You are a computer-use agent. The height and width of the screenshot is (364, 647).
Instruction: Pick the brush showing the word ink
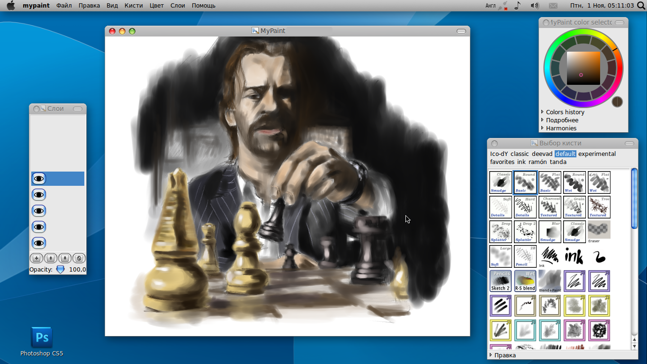(x=575, y=256)
